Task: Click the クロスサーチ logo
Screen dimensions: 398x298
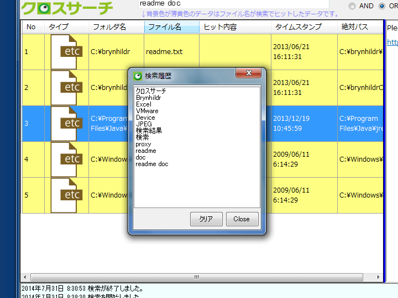Action: pyautogui.click(x=67, y=7)
